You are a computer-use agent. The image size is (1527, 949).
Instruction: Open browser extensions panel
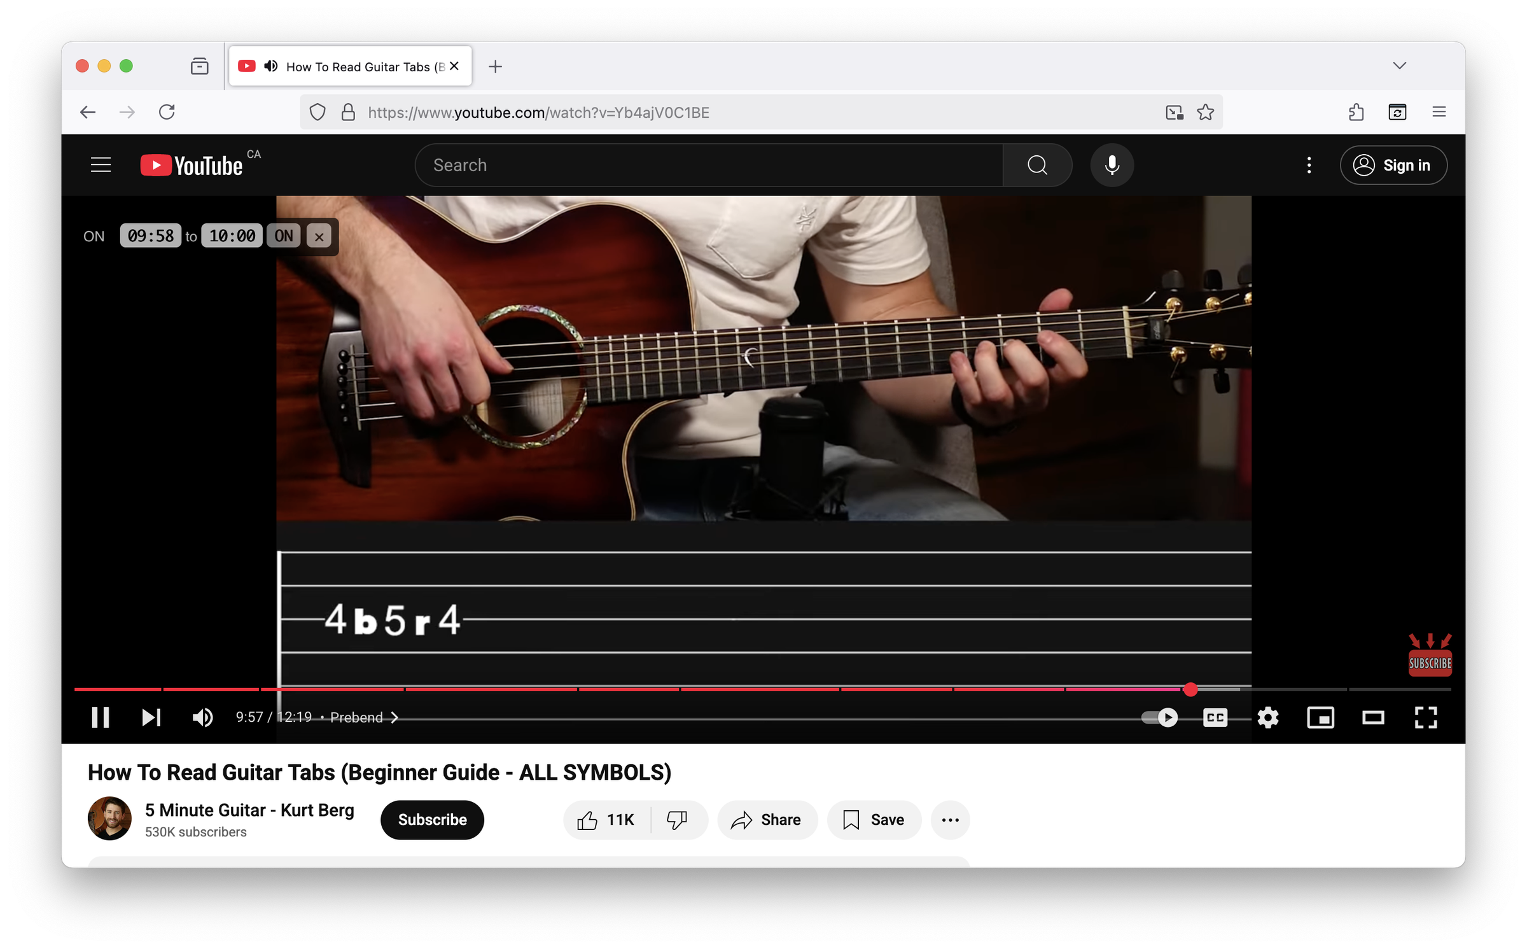click(1356, 113)
